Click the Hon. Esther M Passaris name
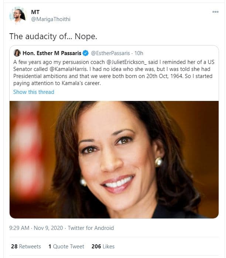 (x=52, y=53)
